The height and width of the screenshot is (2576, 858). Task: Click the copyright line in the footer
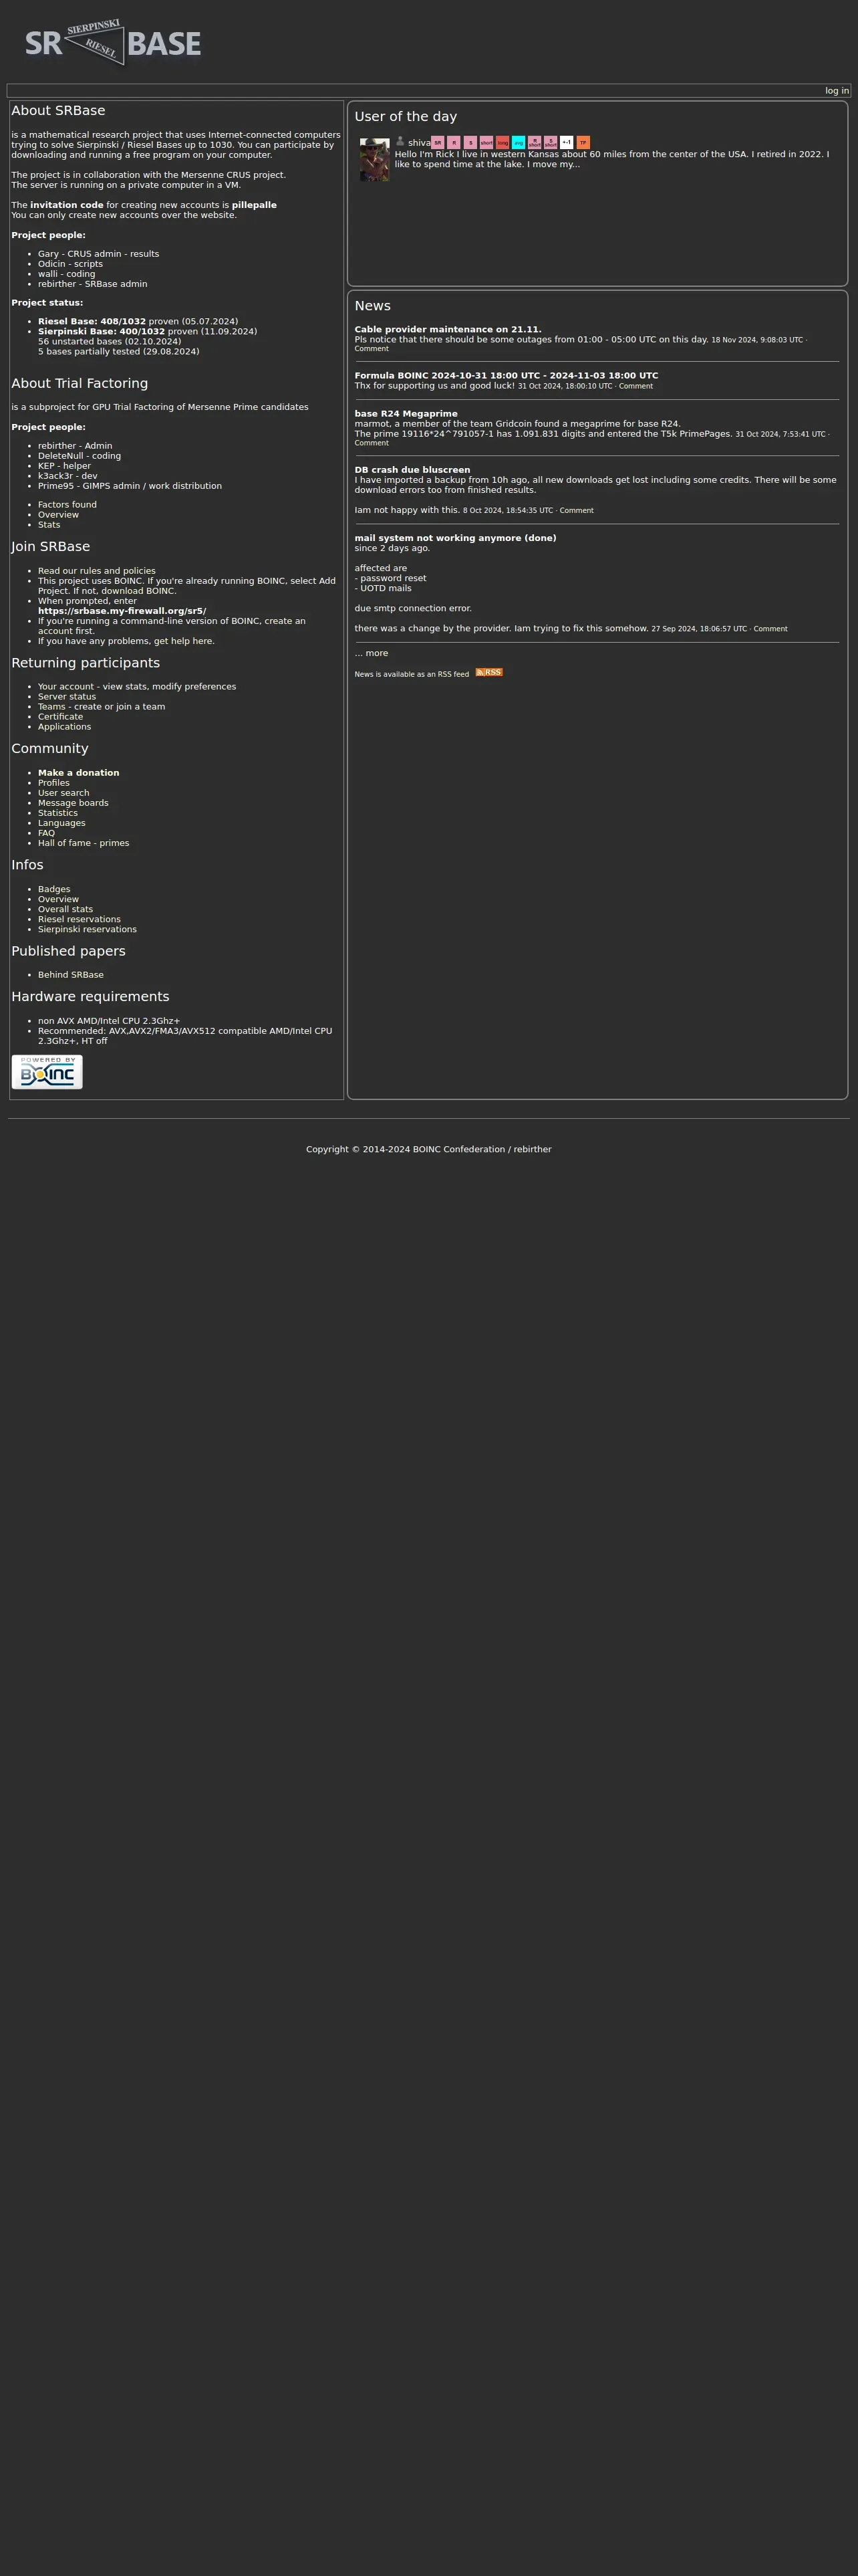[x=428, y=1149]
